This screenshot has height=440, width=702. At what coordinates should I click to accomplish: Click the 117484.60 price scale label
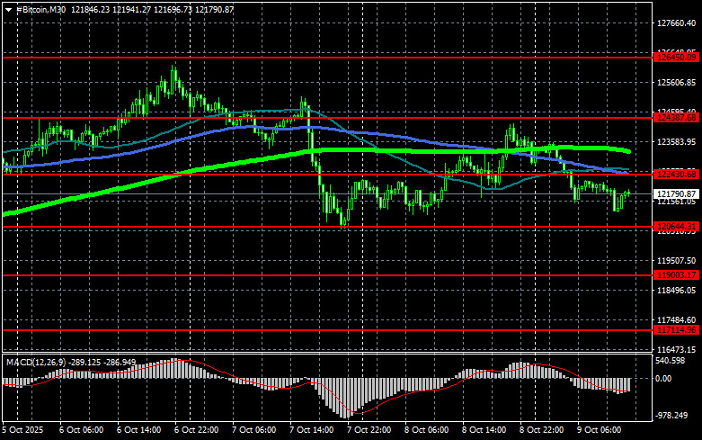[x=676, y=320]
